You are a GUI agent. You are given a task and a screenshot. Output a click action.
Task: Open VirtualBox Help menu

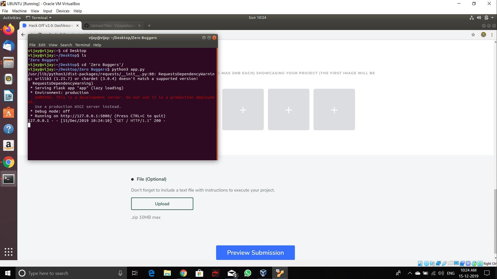click(x=78, y=11)
